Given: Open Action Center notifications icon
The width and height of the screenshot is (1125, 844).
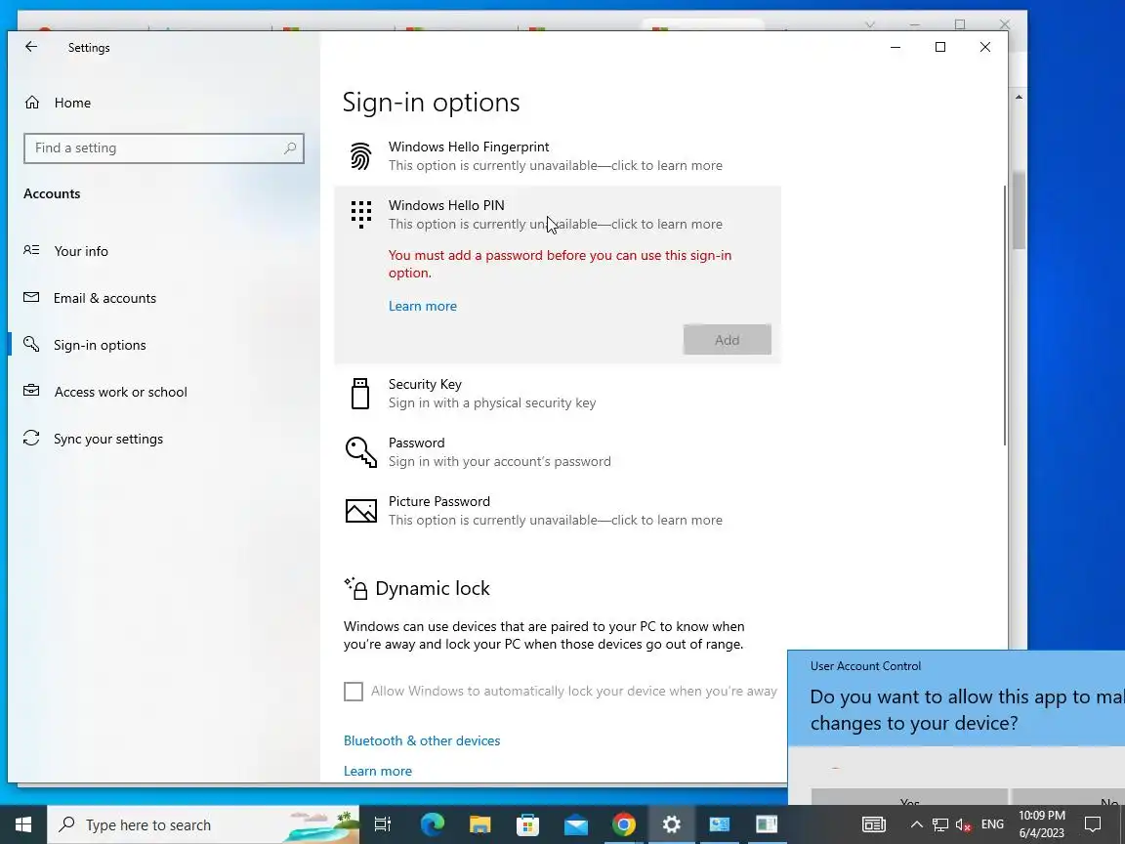Looking at the screenshot, I should click(x=1093, y=824).
